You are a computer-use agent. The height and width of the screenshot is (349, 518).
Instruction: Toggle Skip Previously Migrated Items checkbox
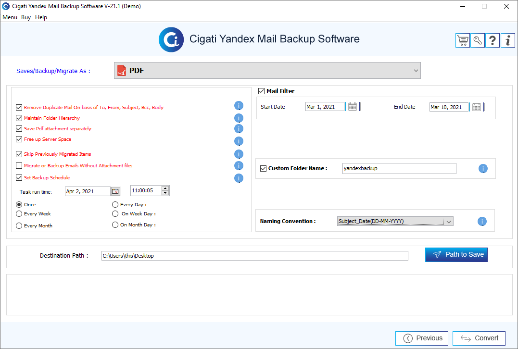point(19,154)
